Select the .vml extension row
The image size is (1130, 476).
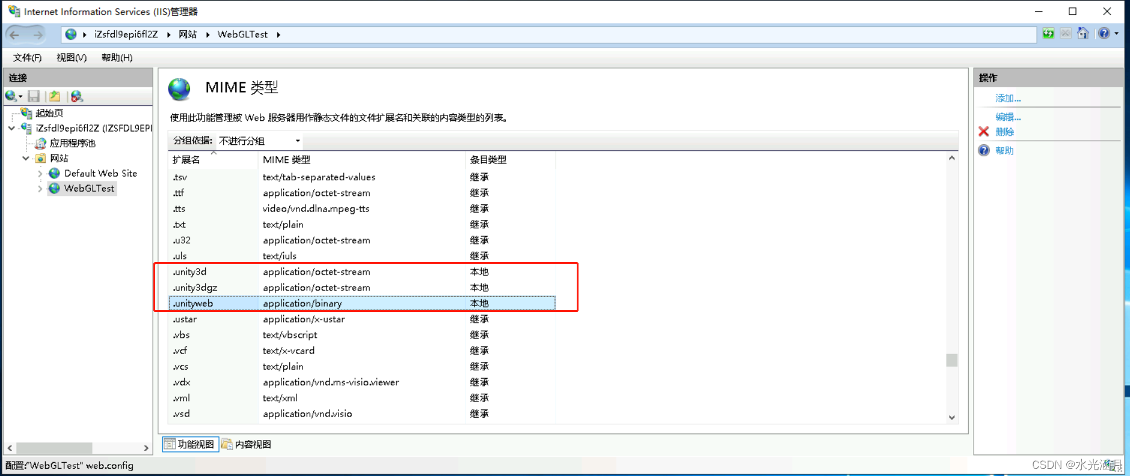362,398
